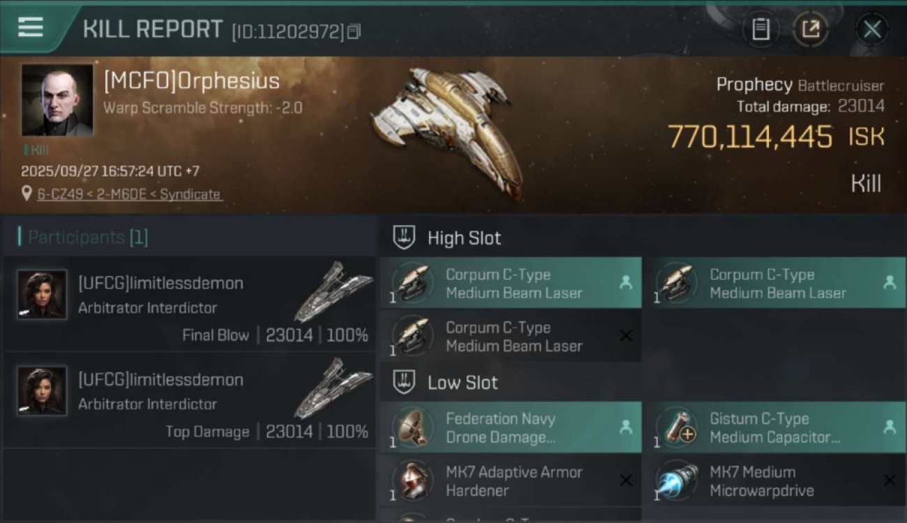Screen dimensions: 907x523
Task: Share the kill report via export icon
Action: point(810,29)
